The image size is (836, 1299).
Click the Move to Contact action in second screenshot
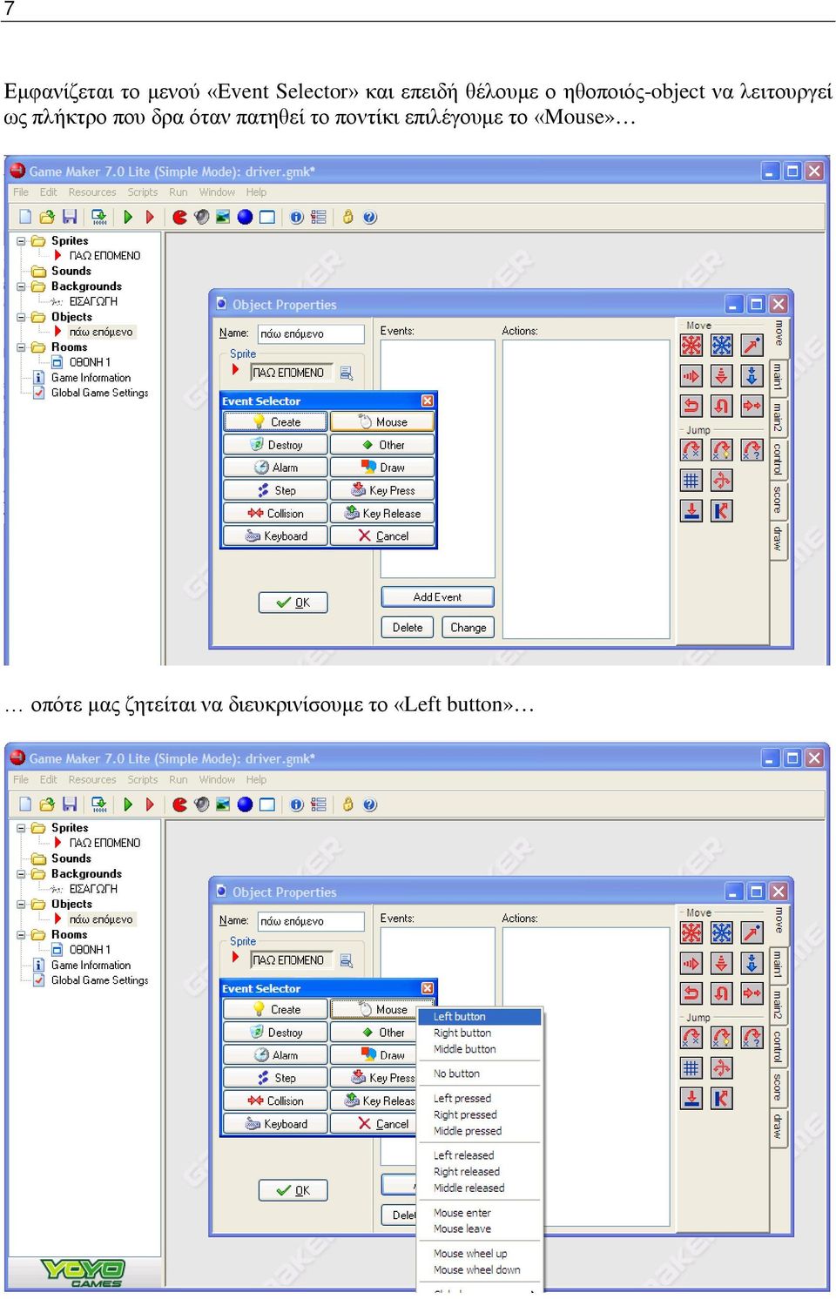click(x=691, y=1098)
